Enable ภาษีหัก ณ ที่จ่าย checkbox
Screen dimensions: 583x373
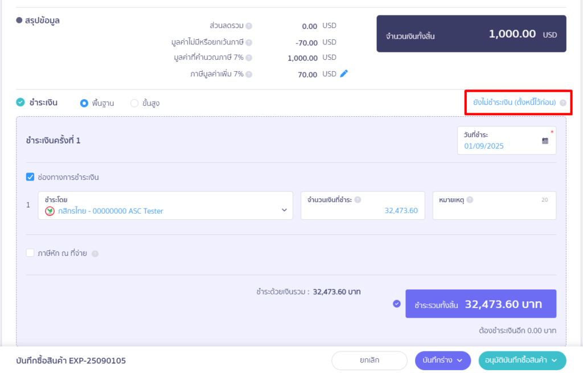point(31,253)
